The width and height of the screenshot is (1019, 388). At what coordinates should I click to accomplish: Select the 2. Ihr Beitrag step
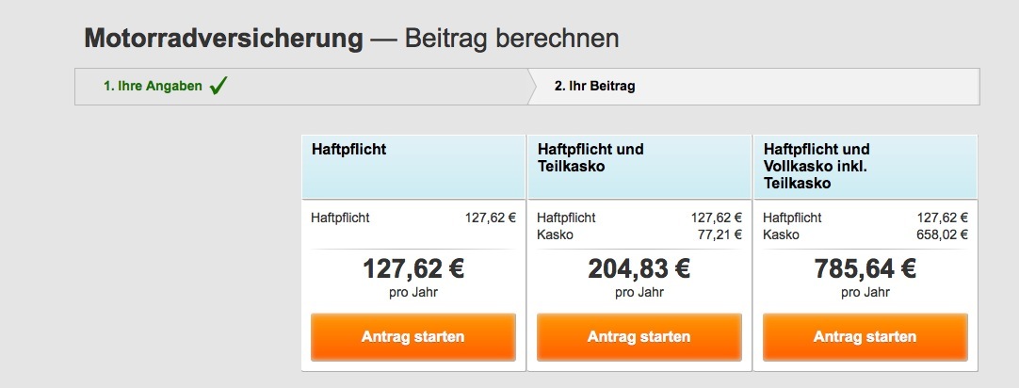(x=594, y=87)
